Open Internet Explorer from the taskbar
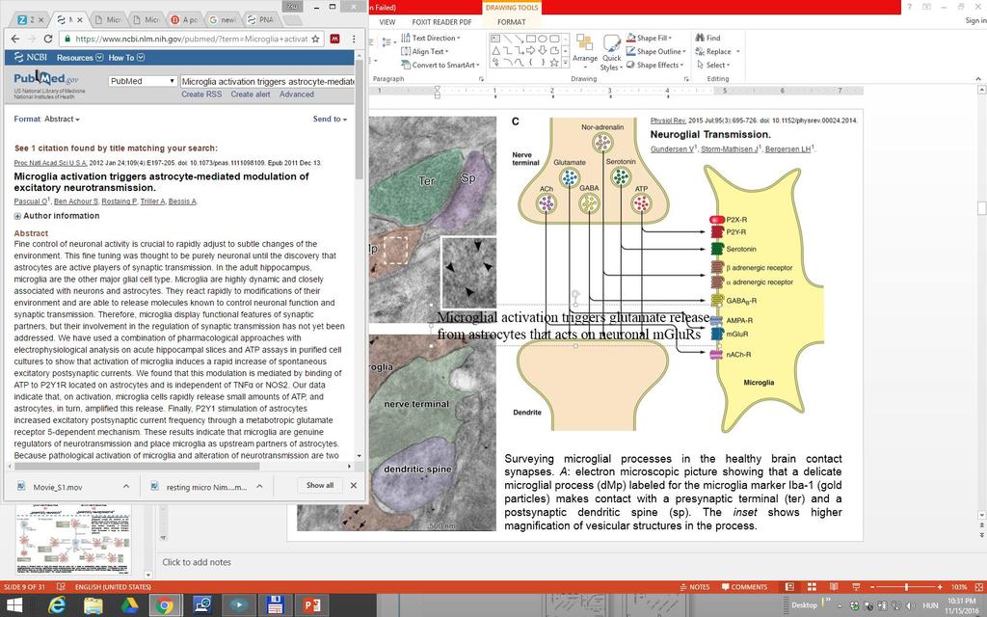987x617 pixels. click(x=57, y=605)
